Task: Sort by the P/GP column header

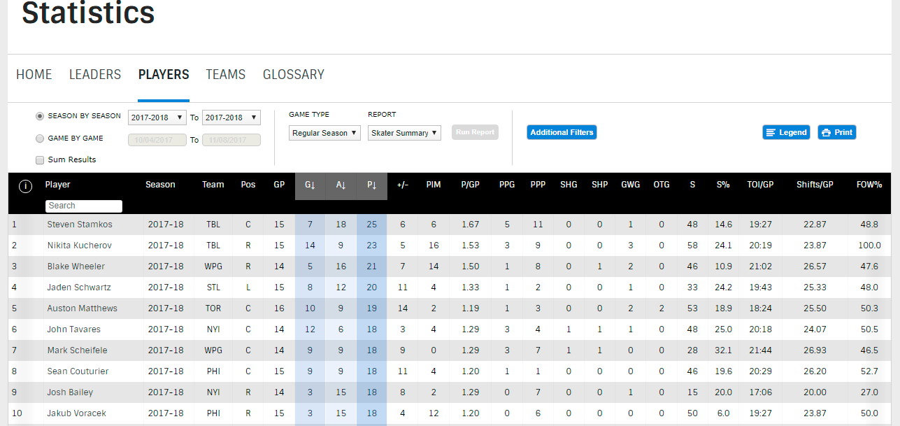Action: click(471, 185)
